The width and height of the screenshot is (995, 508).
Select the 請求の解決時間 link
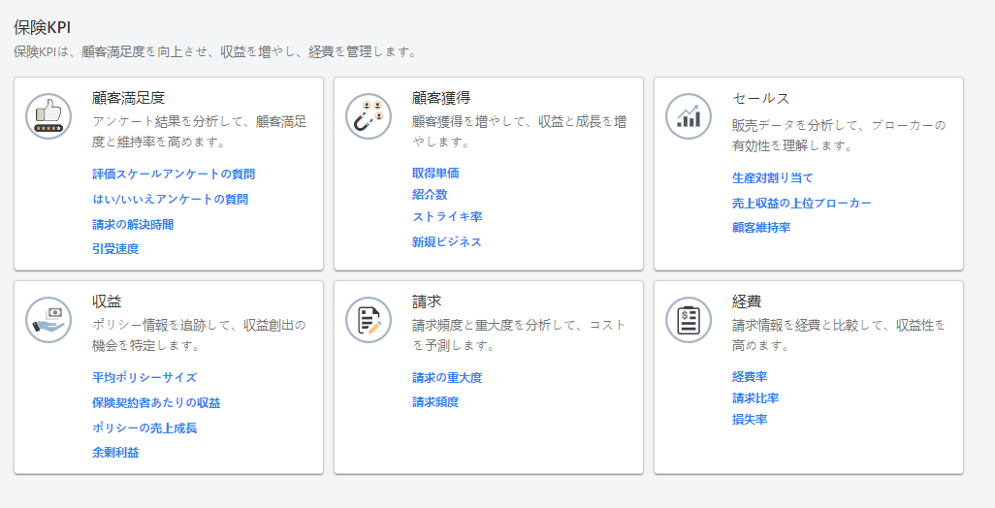(133, 225)
